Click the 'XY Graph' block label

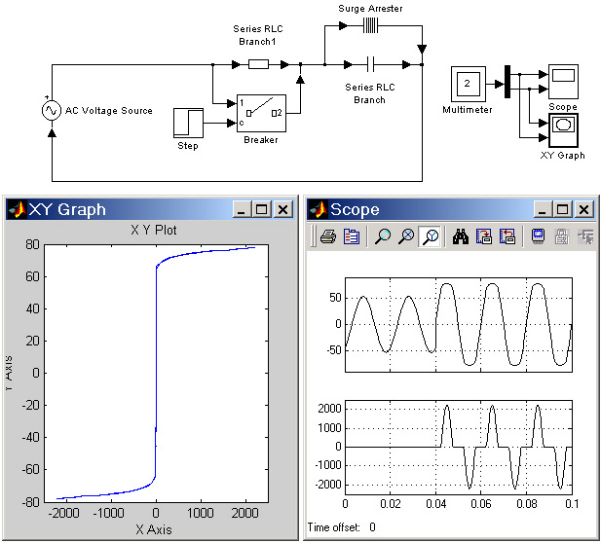click(x=563, y=155)
